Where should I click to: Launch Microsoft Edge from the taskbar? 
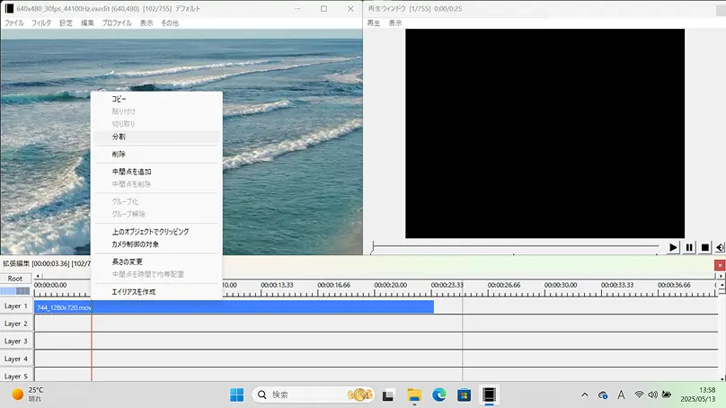[x=439, y=395]
